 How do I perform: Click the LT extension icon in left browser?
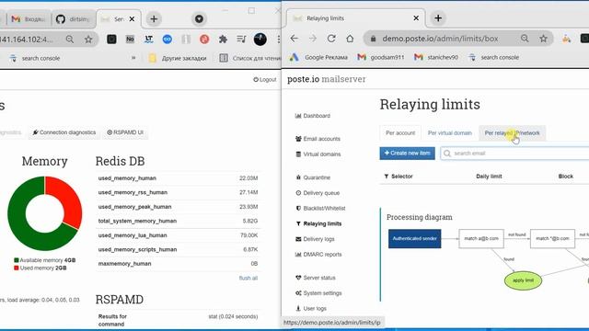coord(149,39)
